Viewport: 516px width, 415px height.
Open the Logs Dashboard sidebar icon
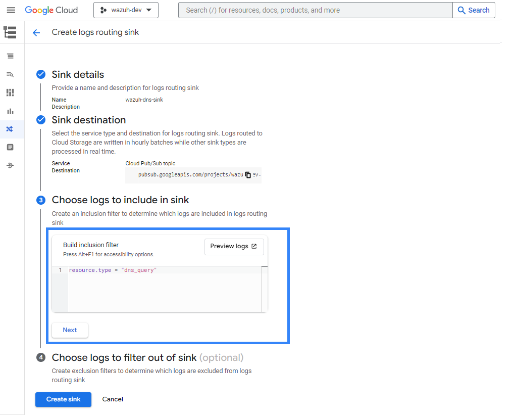pyautogui.click(x=10, y=93)
